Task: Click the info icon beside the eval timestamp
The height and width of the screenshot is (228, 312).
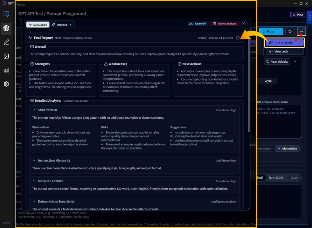Action: click(x=238, y=38)
